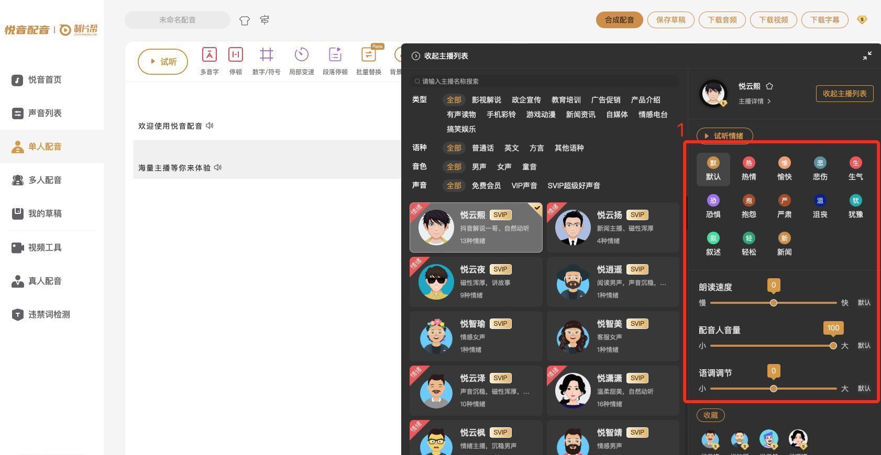Select the 严肃 emotion icon
Image resolution: width=881 pixels, height=455 pixels.
tap(785, 200)
